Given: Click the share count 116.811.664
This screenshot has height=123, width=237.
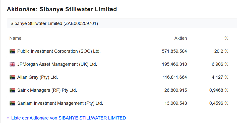Looking at the screenshot, I should click(x=175, y=77).
